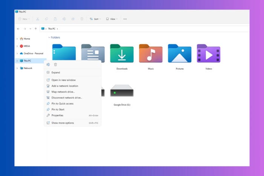The height and width of the screenshot is (176, 264).
Task: Expand the Network tree node
Action: (x=17, y=68)
